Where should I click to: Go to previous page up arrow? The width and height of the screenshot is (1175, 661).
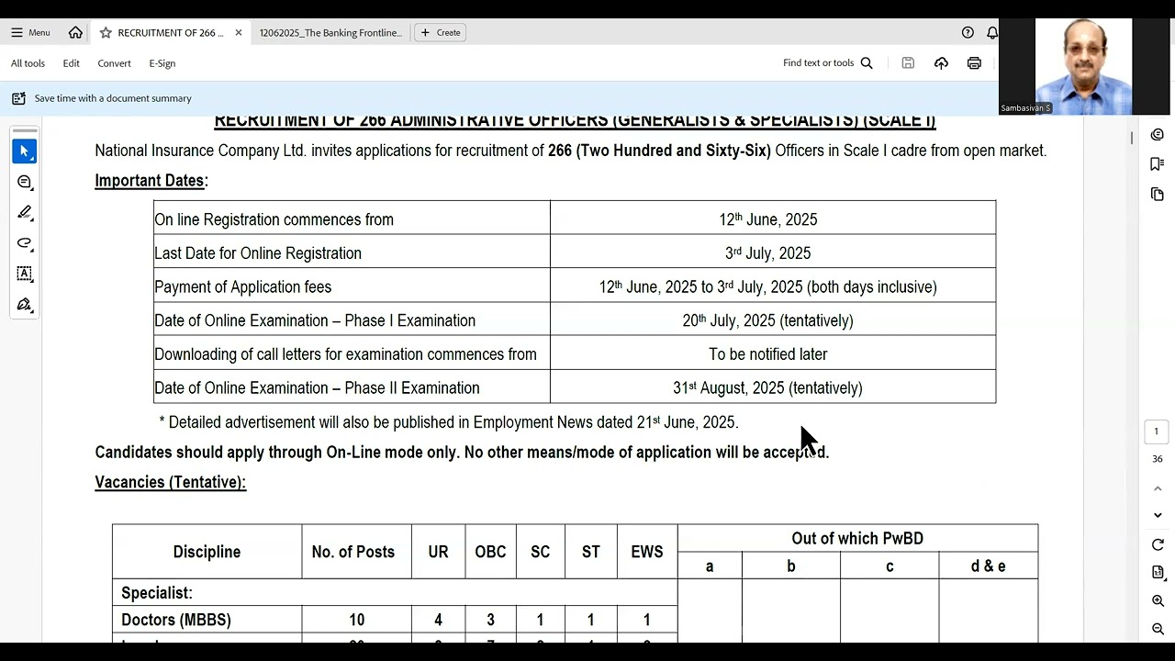coord(1158,488)
